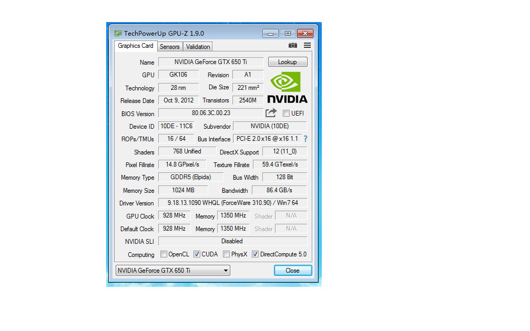The width and height of the screenshot is (530, 331).
Task: Click the NVIDIA logo image
Action: (x=288, y=87)
